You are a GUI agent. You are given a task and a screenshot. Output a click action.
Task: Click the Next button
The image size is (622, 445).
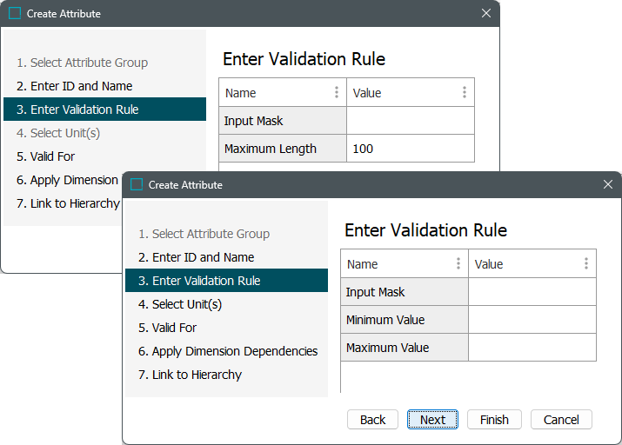click(x=432, y=420)
